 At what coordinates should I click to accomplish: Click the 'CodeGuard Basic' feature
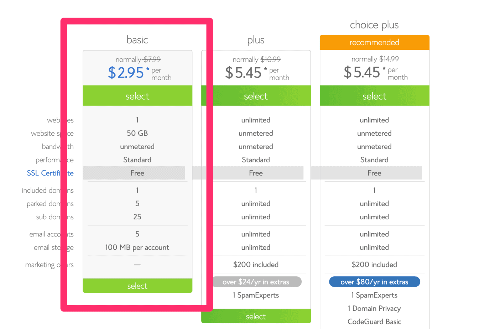[x=374, y=322]
